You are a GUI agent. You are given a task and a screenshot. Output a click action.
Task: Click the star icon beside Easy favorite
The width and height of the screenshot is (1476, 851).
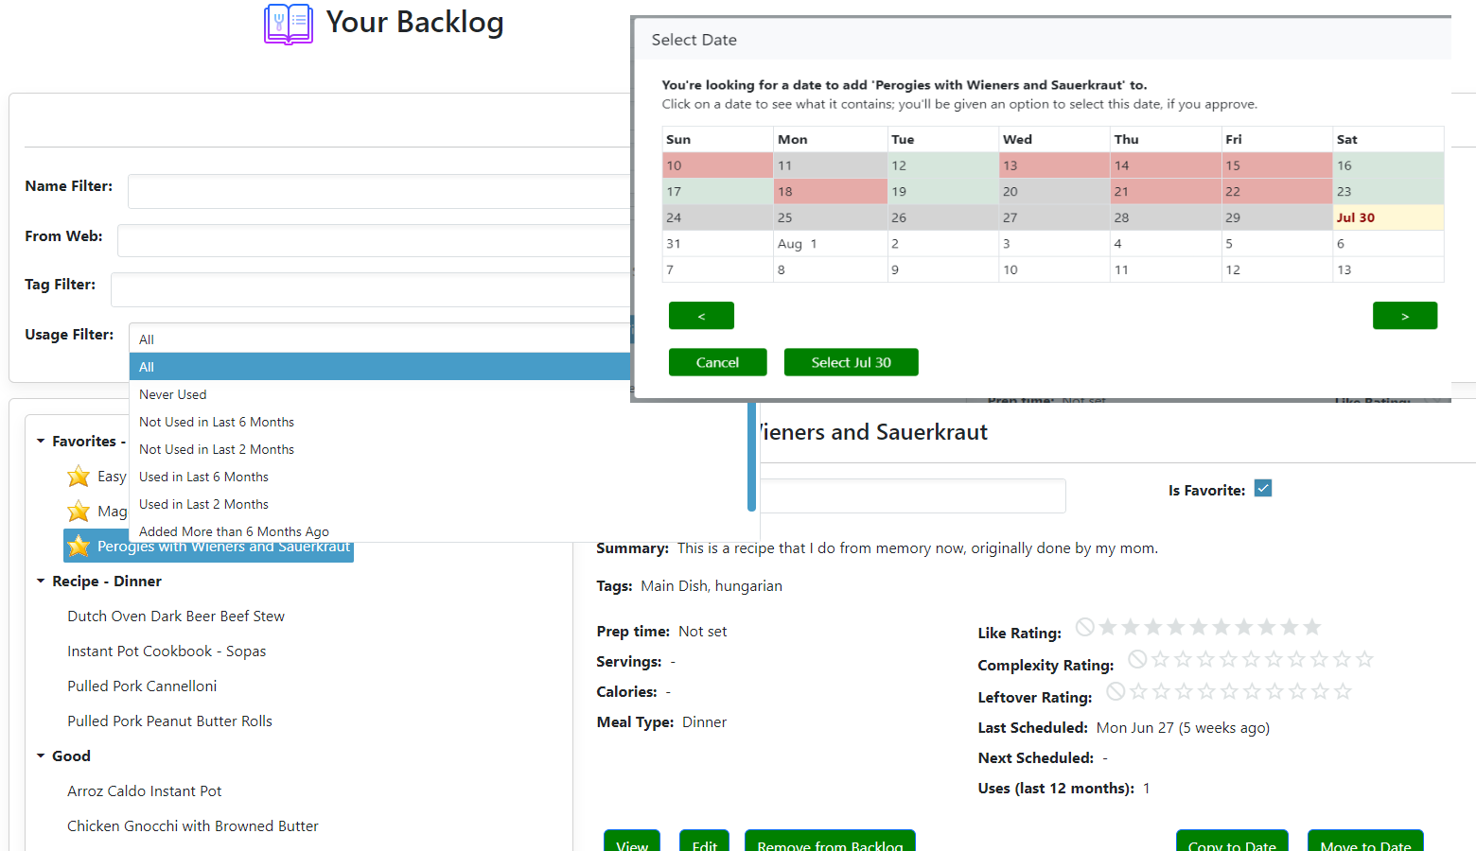pyautogui.click(x=79, y=477)
